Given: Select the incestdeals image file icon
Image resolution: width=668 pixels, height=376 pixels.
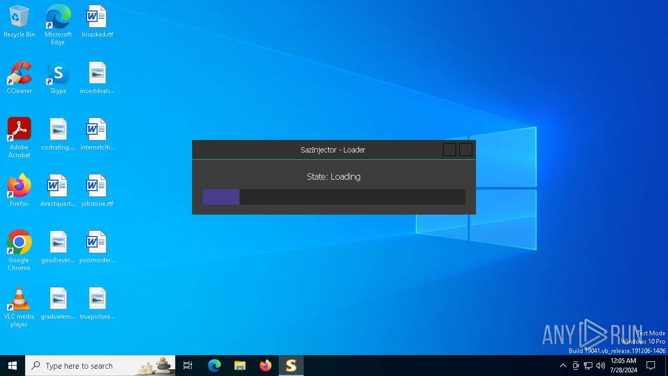Looking at the screenshot, I should [x=97, y=78].
